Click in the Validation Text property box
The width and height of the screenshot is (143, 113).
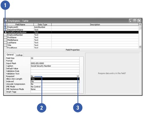55,74
